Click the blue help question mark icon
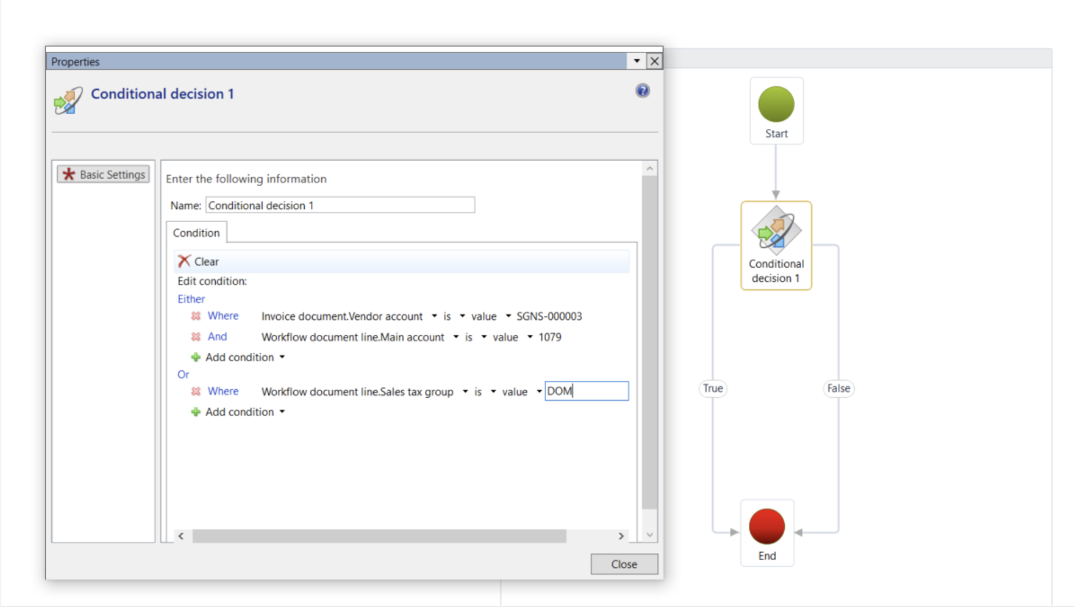 coord(642,91)
